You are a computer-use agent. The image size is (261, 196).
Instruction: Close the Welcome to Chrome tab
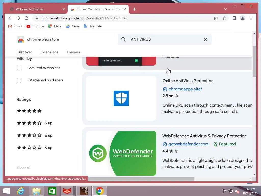point(63,9)
